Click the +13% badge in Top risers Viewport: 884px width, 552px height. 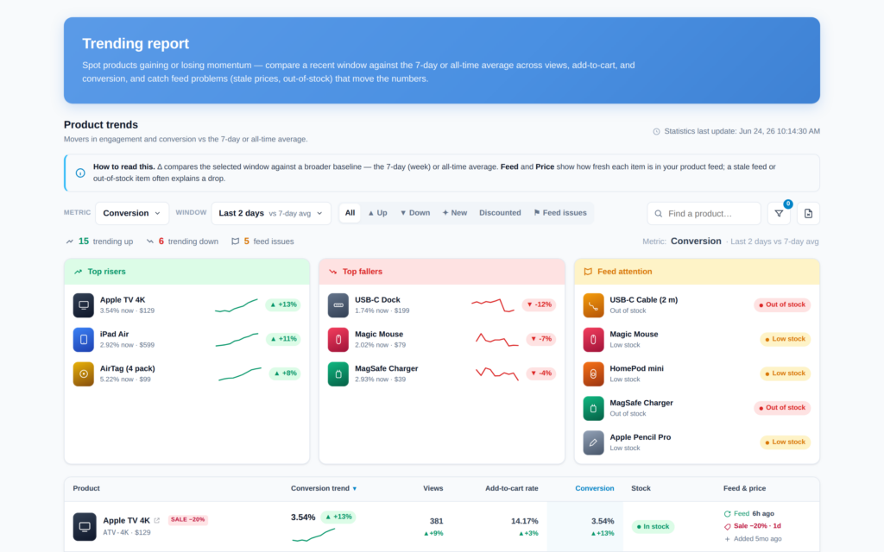(283, 304)
